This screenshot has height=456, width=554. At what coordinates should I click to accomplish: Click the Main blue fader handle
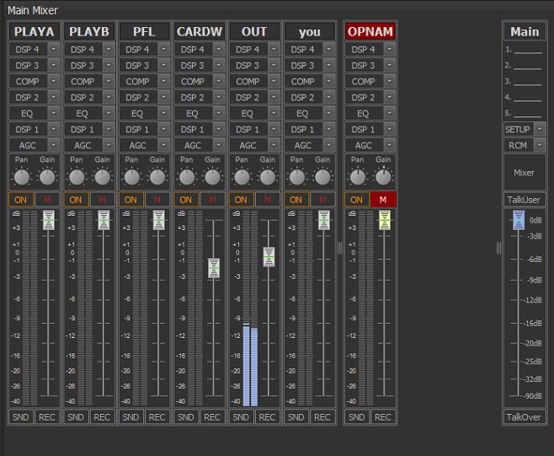point(519,220)
